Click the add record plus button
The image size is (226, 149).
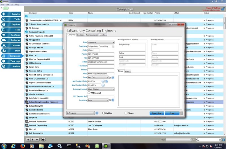28,139
